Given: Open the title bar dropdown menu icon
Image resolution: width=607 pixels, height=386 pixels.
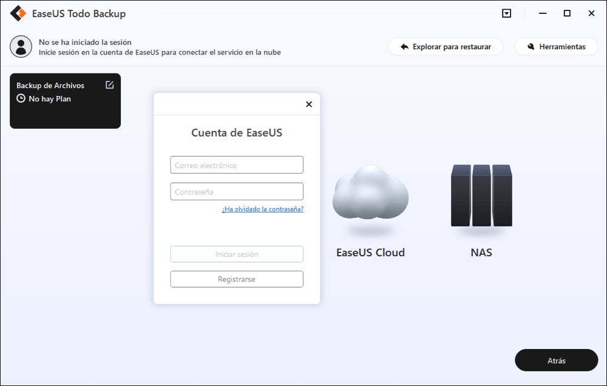Looking at the screenshot, I should (506, 13).
